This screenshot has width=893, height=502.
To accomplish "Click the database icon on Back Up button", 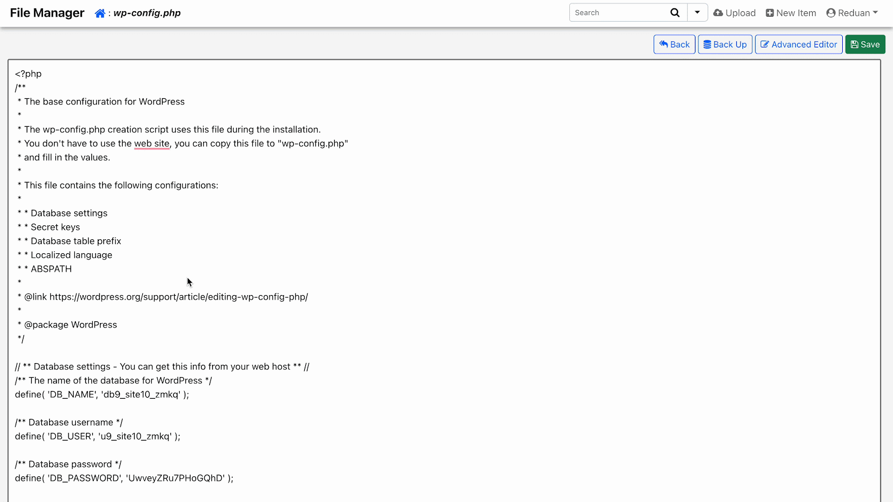I will (x=707, y=44).
